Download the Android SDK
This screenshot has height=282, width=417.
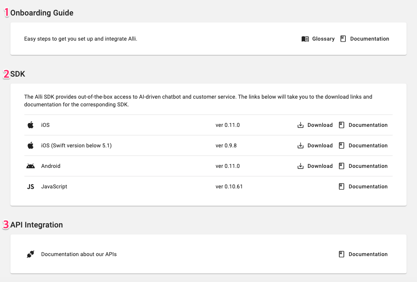320,166
